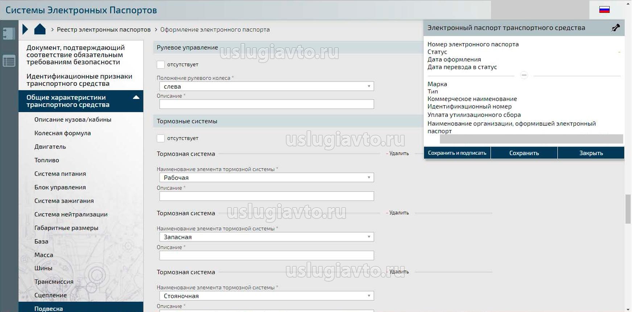632x312 pixels.
Task: Open Положение рулевого колеса dropdown
Action: pyautogui.click(x=267, y=86)
